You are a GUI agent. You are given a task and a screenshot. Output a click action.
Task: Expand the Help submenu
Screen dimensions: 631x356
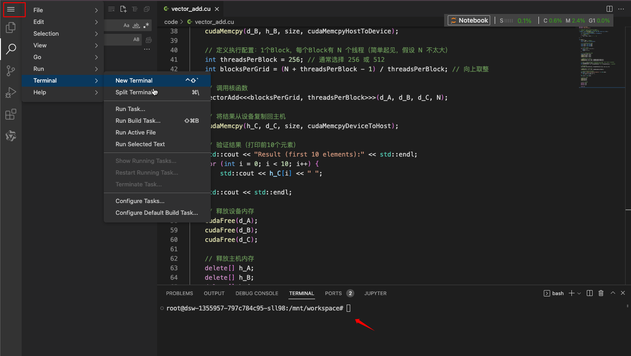[63, 92]
